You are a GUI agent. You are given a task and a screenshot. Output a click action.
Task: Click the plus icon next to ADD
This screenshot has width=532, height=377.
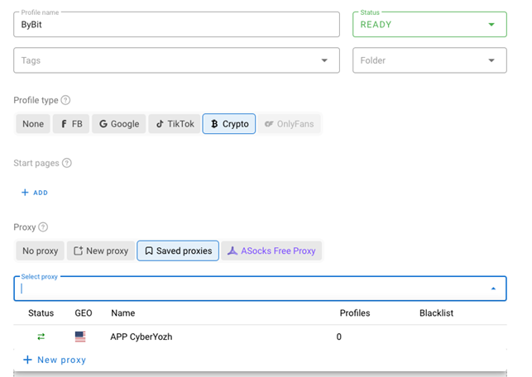25,193
